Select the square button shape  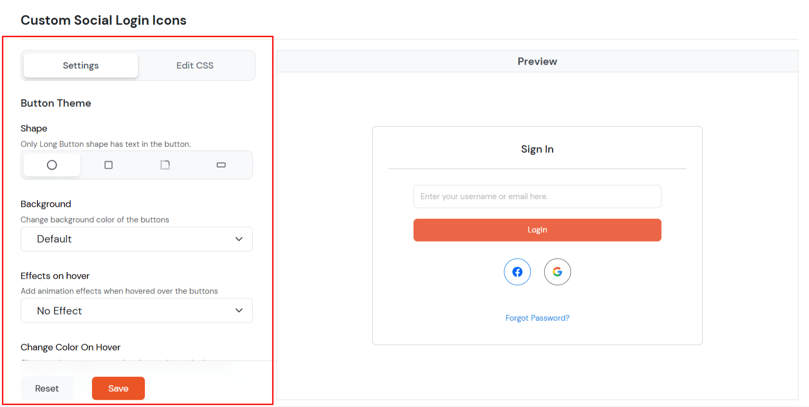click(x=108, y=165)
